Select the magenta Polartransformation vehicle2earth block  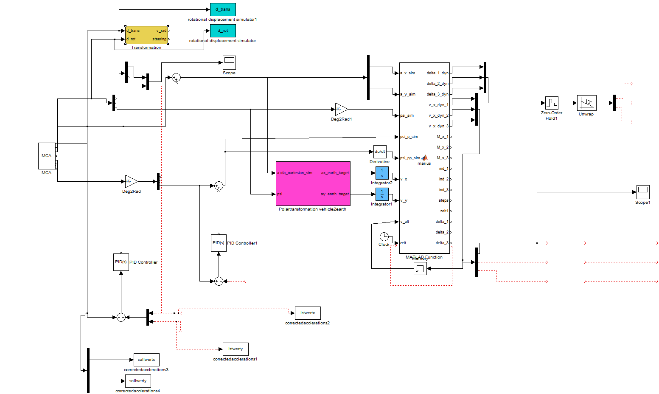click(313, 183)
